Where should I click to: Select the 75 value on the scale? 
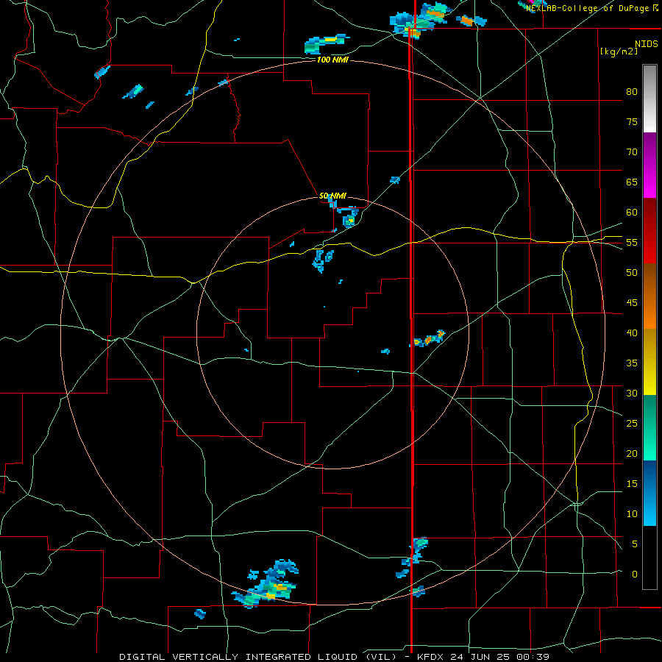click(x=632, y=121)
